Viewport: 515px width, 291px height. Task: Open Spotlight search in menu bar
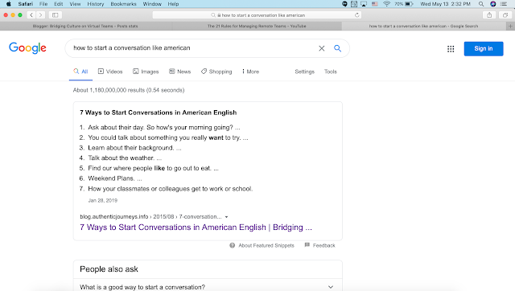pyautogui.click(x=481, y=4)
